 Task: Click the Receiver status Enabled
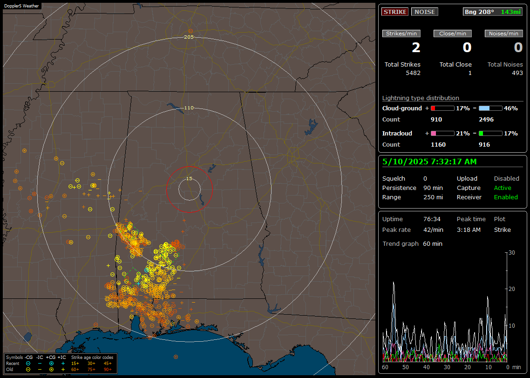coord(506,197)
